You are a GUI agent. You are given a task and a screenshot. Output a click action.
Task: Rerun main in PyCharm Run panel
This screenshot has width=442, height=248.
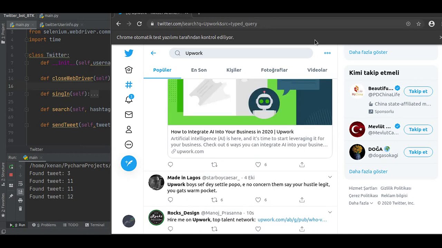tap(11, 167)
